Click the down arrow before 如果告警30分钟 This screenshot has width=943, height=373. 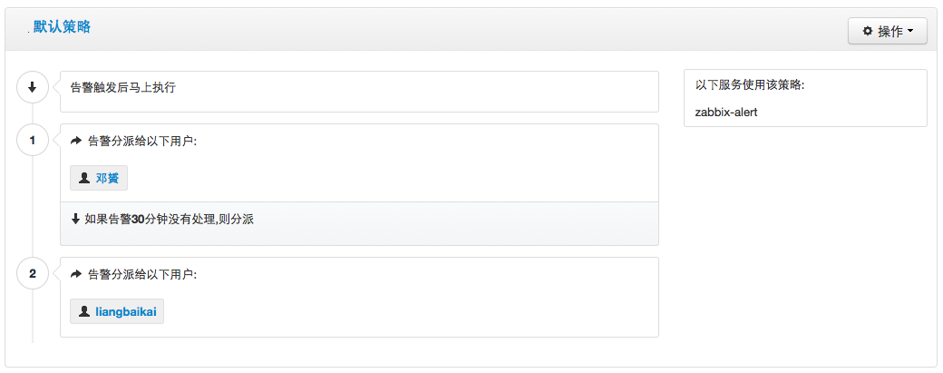(76, 220)
